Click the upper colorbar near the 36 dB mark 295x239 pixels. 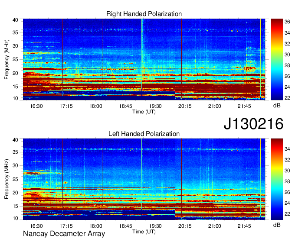click(277, 22)
